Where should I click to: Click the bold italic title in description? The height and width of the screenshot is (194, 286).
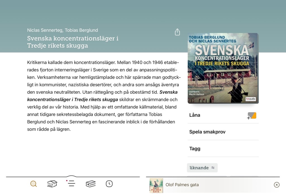73,100
